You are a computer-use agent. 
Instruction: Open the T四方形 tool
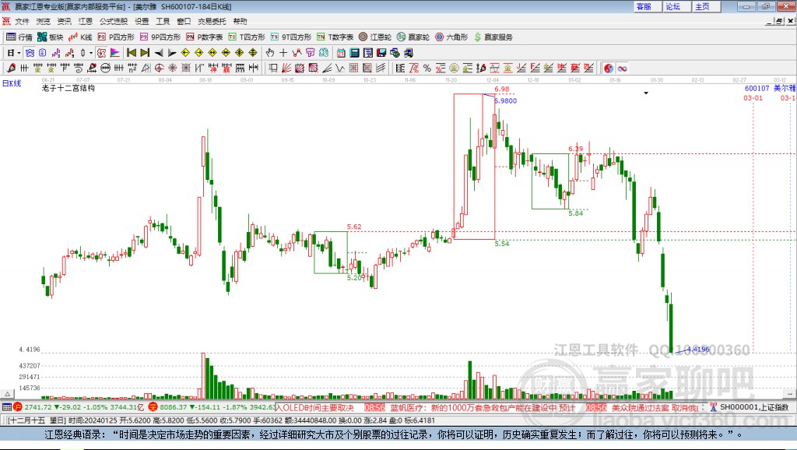247,37
